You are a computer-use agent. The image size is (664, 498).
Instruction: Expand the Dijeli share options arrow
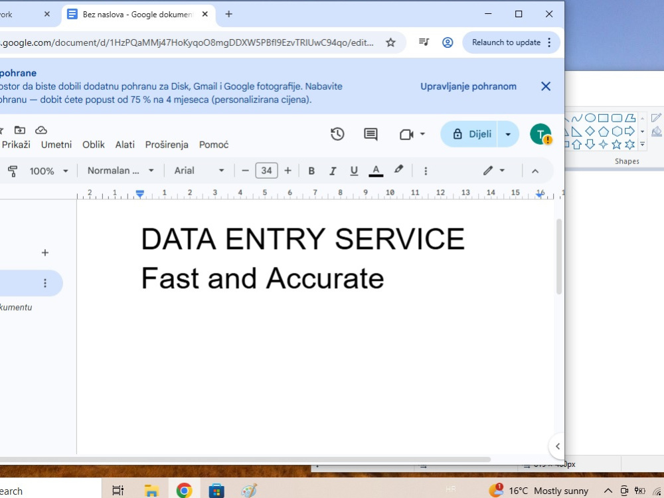pos(508,134)
